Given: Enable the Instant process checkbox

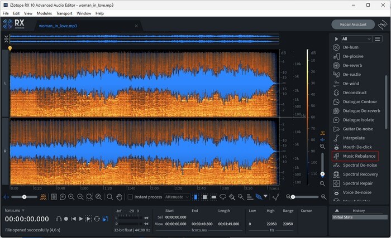Looking at the screenshot, I should 130,197.
